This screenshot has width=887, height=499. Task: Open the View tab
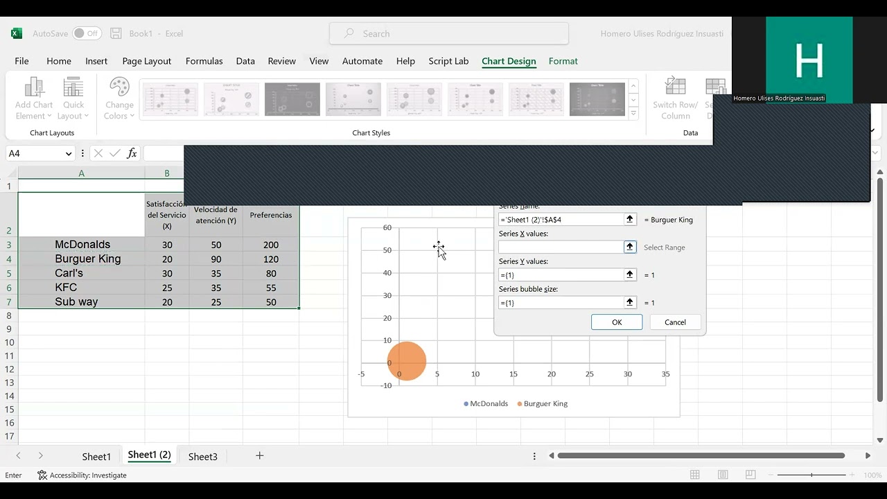pyautogui.click(x=319, y=61)
